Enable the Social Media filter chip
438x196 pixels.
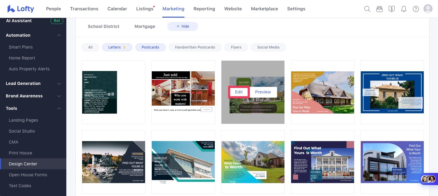(268, 47)
